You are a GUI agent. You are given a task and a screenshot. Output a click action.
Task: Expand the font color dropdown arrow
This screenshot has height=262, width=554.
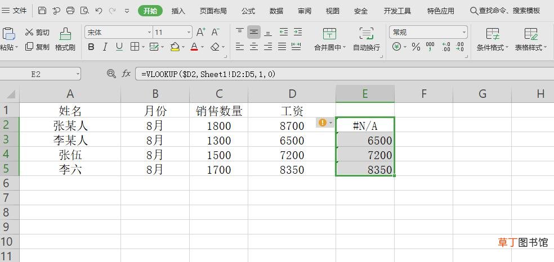203,47
